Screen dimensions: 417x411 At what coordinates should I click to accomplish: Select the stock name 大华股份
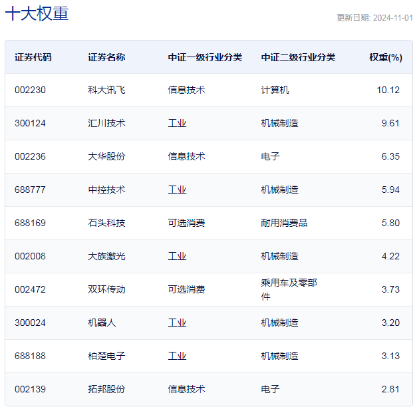106,156
